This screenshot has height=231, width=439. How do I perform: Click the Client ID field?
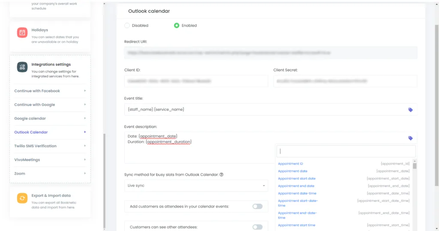(196, 81)
